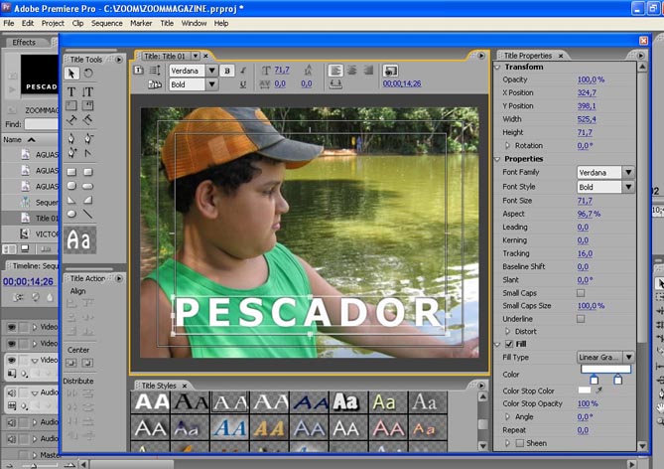Enable the Underline checkbox
Image resolution: width=664 pixels, height=469 pixels.
click(x=581, y=318)
